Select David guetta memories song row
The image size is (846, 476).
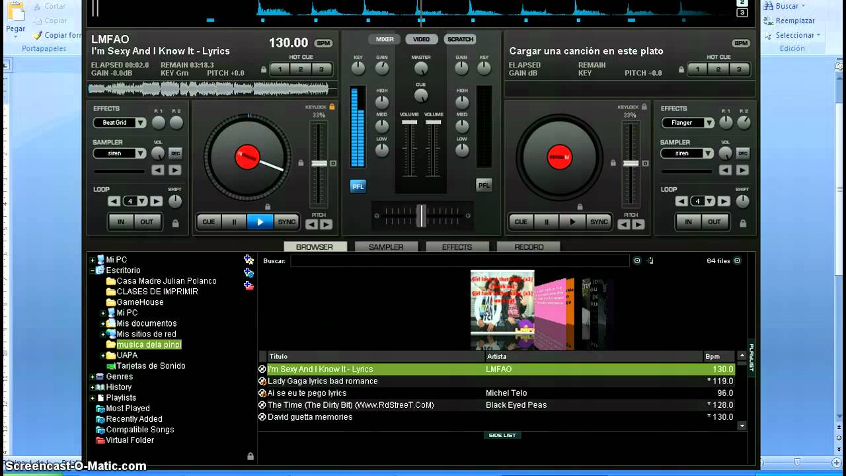point(496,417)
